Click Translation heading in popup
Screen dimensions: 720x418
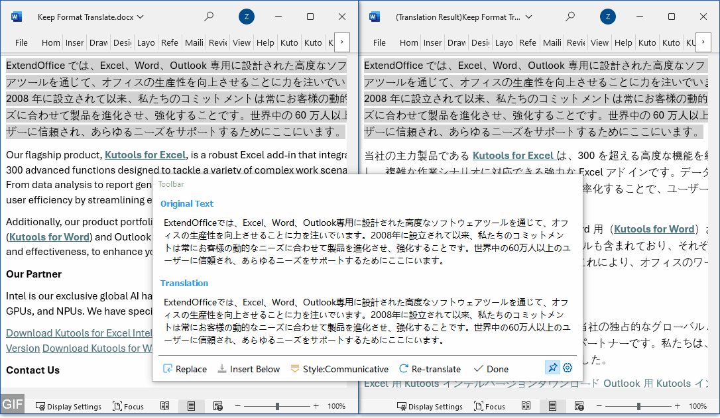[184, 283]
